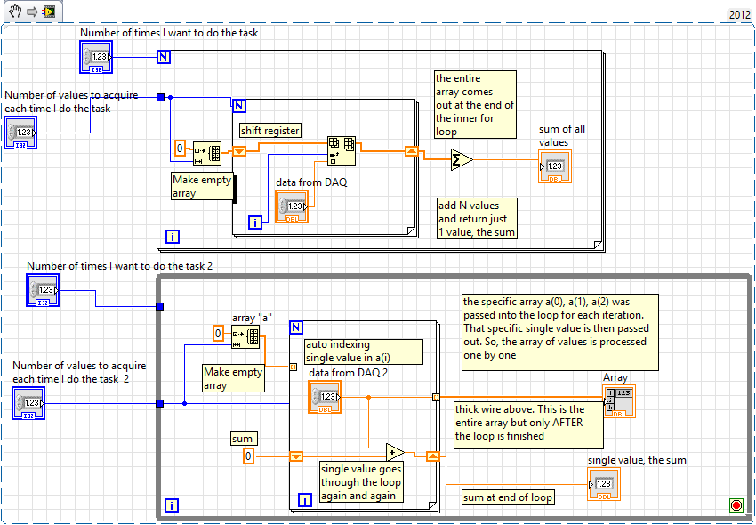Click the While Loop iteration terminal i
Viewport: 756px width, 525px height.
click(172, 505)
